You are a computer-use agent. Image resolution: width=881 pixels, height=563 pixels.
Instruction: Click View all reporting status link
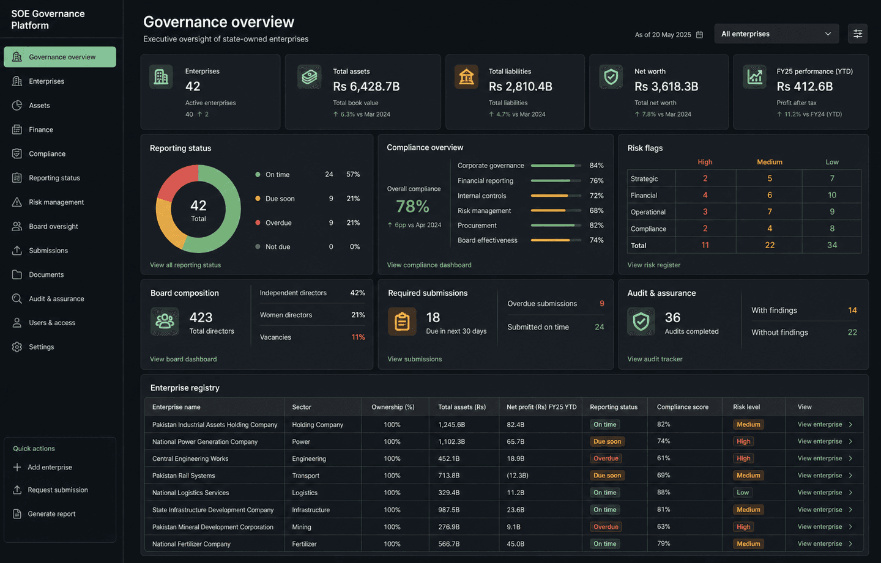[185, 265]
